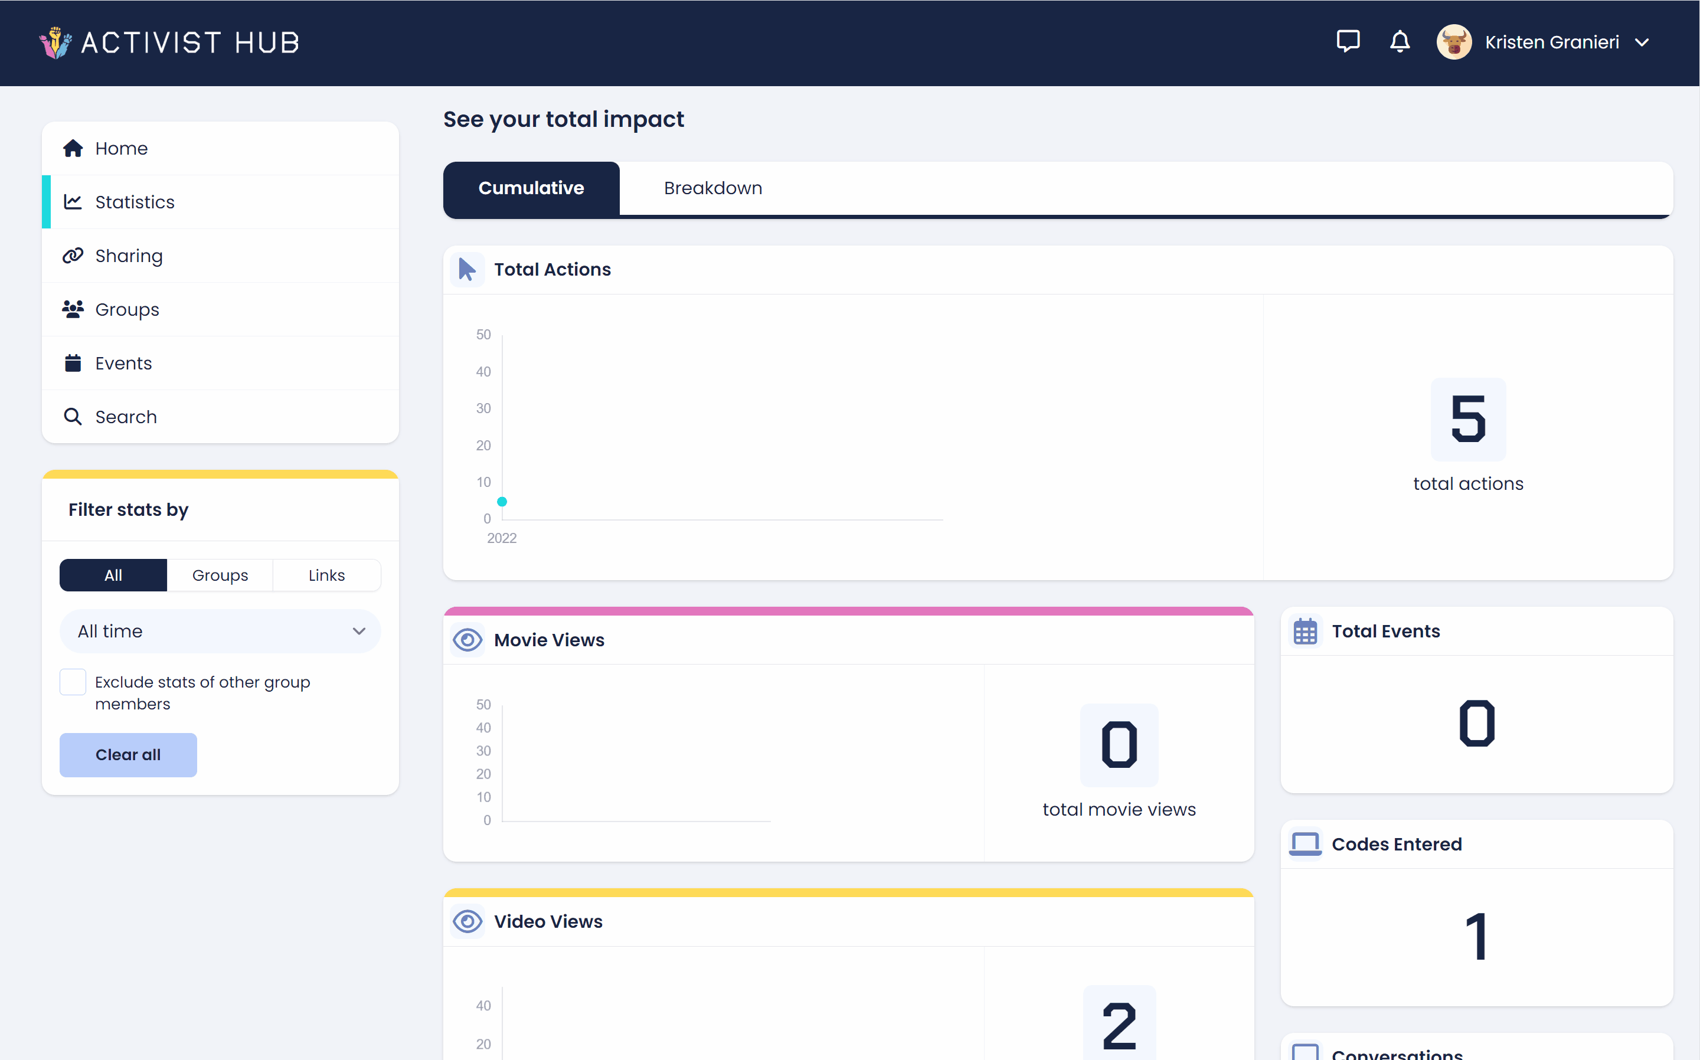
Task: Click Kristen Granieri's avatar picture
Action: tap(1453, 42)
